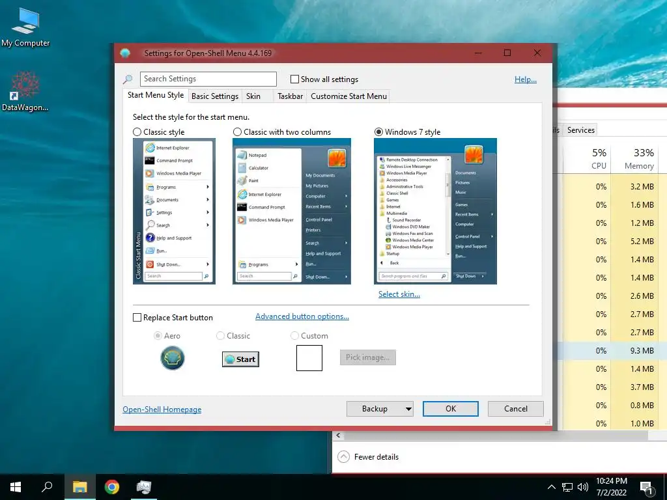Click into the Search Settings field
The height and width of the screenshot is (500, 667).
coord(208,79)
